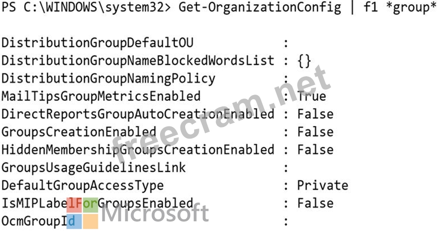This screenshot has width=442, height=232.
Task: Click the GroupsCreationEnabled property name
Action: tap(79, 132)
